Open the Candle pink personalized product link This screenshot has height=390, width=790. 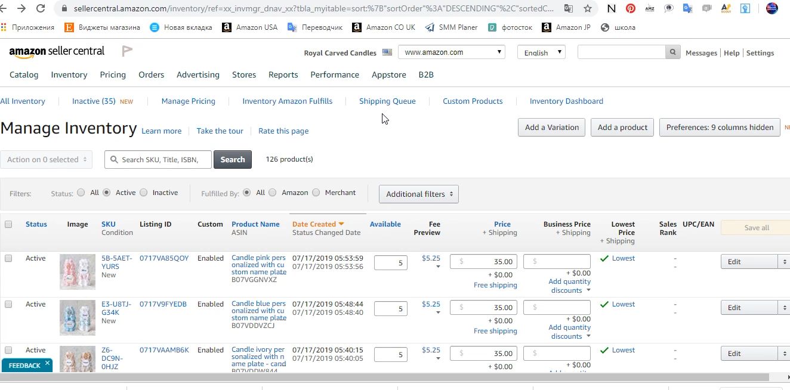(258, 265)
